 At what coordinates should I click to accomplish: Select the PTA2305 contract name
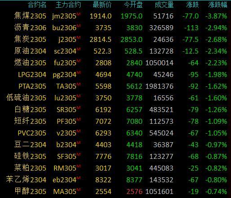32,86
